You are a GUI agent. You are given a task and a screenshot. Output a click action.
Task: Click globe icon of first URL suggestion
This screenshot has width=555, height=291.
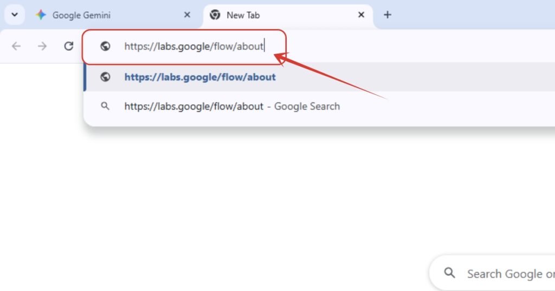(x=106, y=77)
